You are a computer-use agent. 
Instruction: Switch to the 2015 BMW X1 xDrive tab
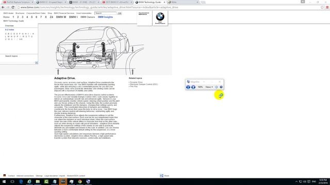118,2
